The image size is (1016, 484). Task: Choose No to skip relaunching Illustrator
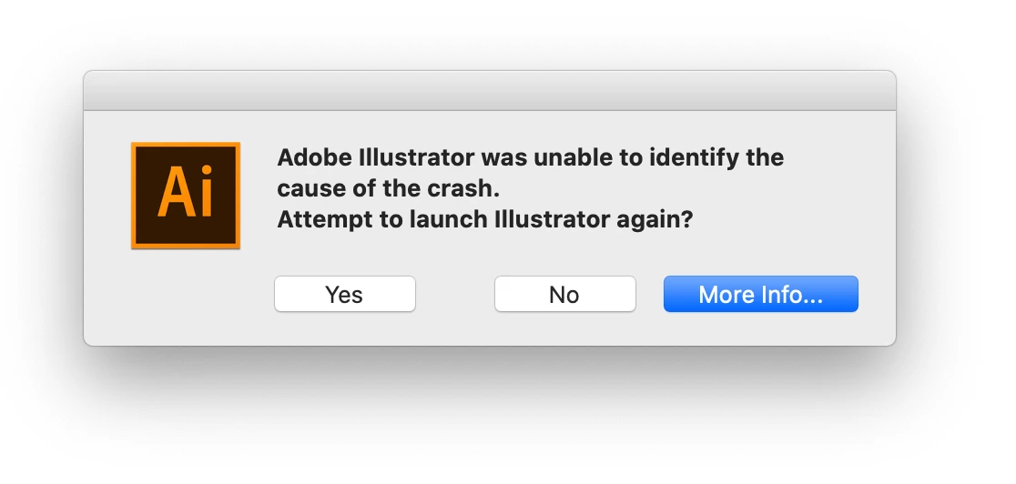coord(565,294)
